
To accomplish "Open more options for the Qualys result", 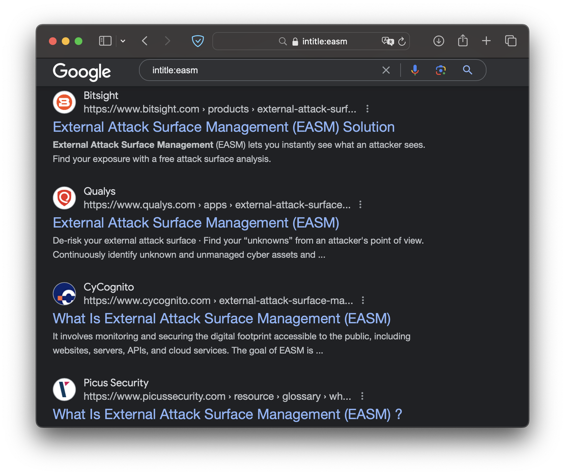I will (x=360, y=204).
